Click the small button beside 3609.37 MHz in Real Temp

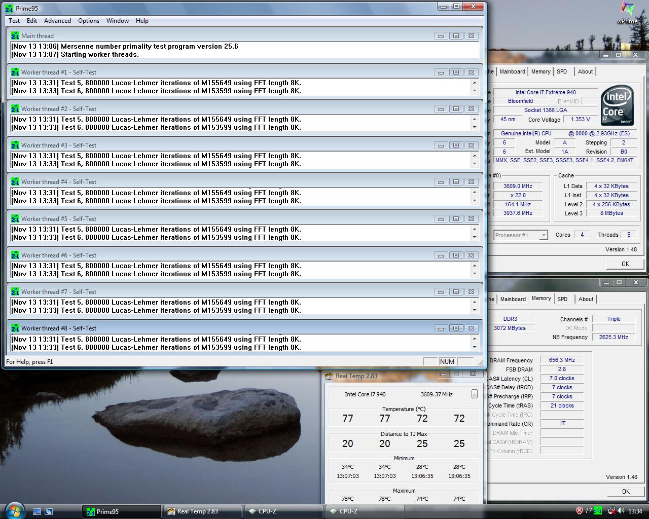[x=475, y=394]
